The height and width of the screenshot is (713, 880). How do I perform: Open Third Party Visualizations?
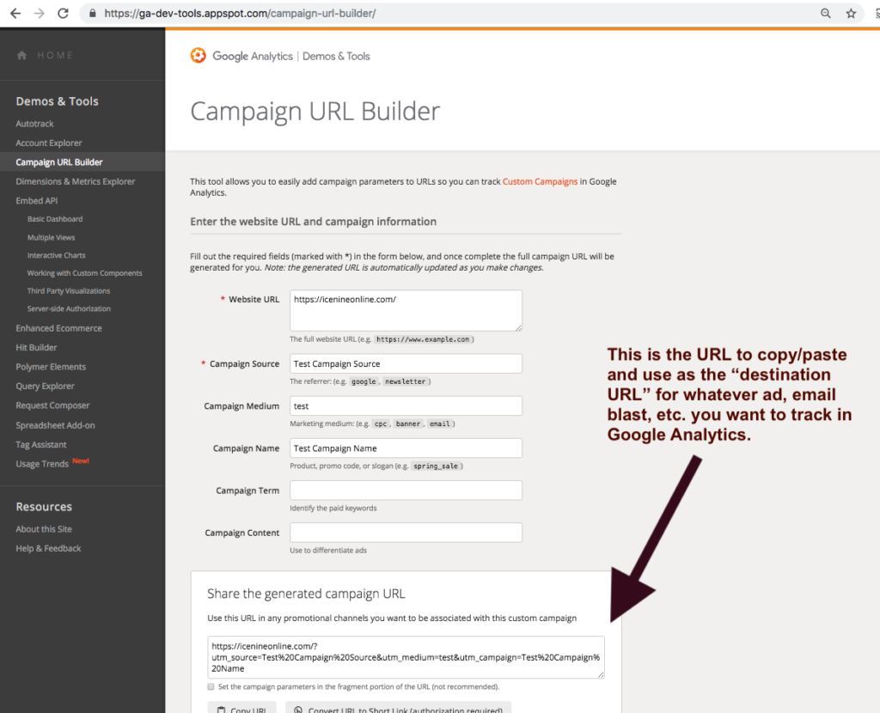69,290
